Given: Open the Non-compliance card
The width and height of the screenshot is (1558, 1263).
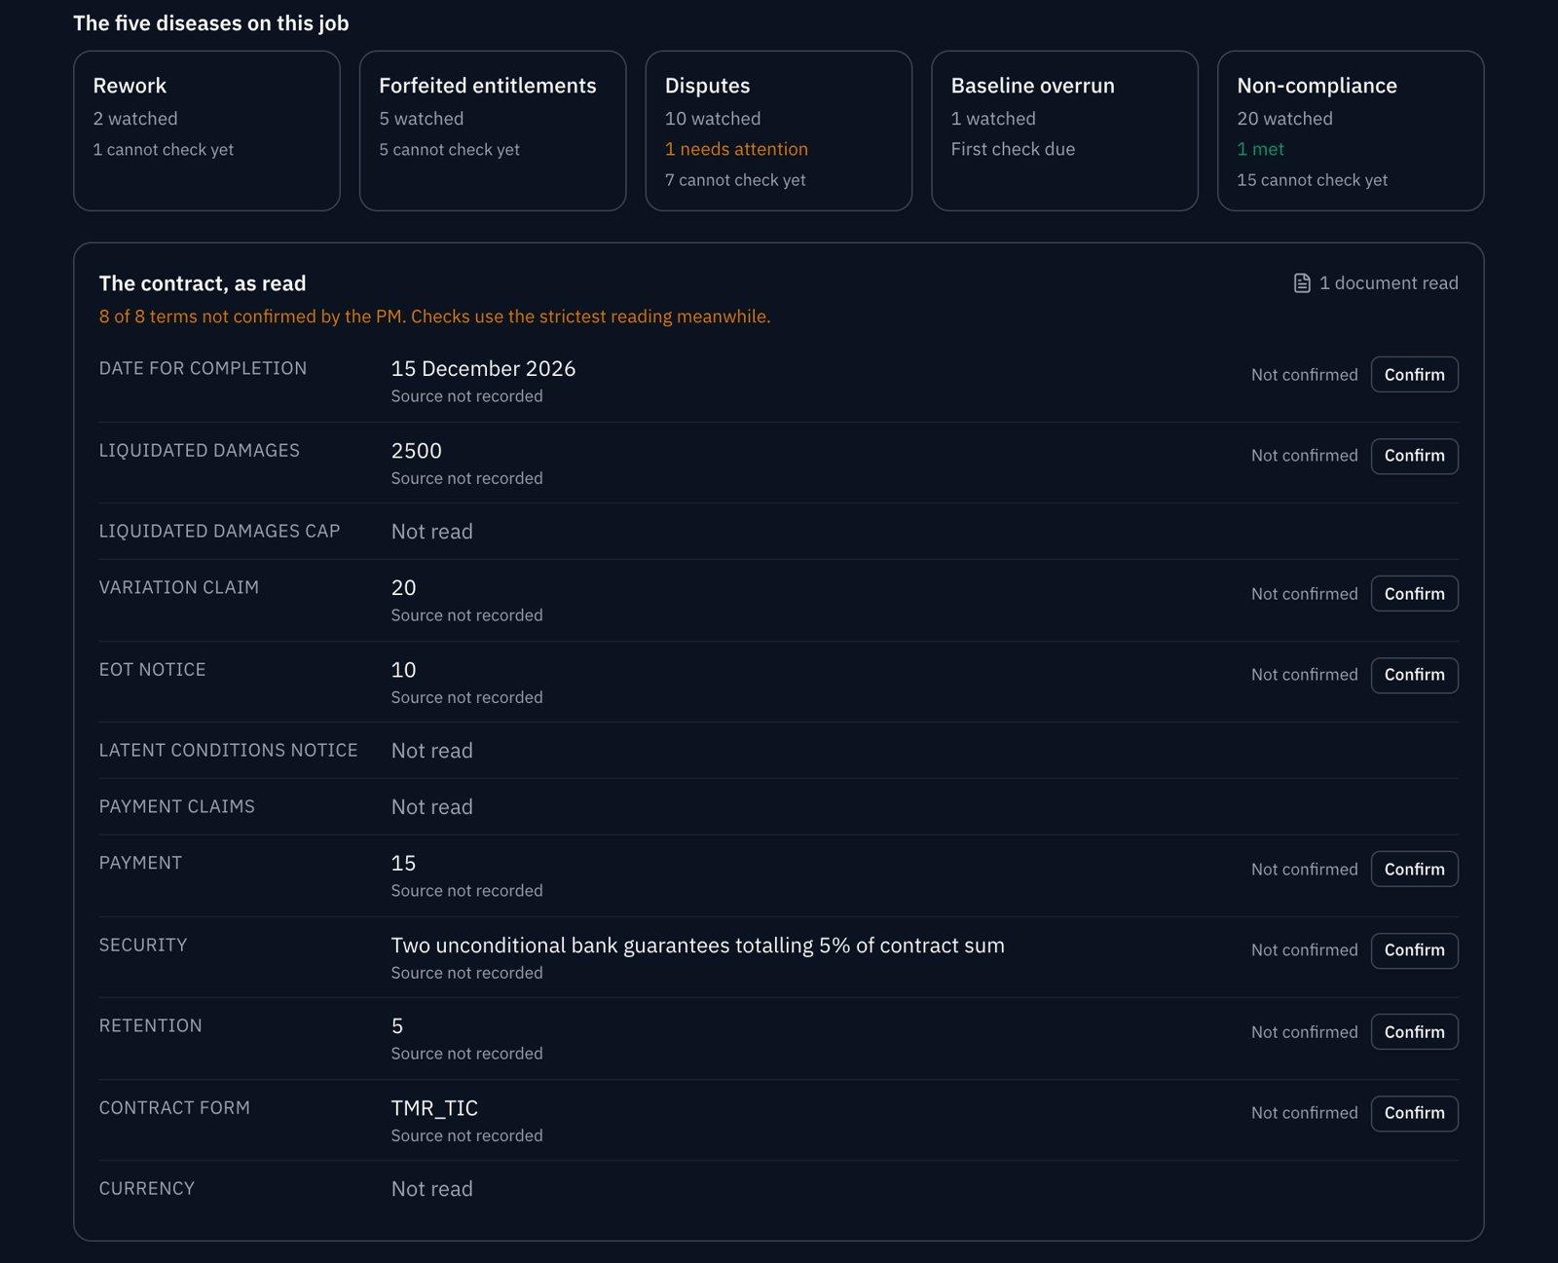Looking at the screenshot, I should [1351, 130].
